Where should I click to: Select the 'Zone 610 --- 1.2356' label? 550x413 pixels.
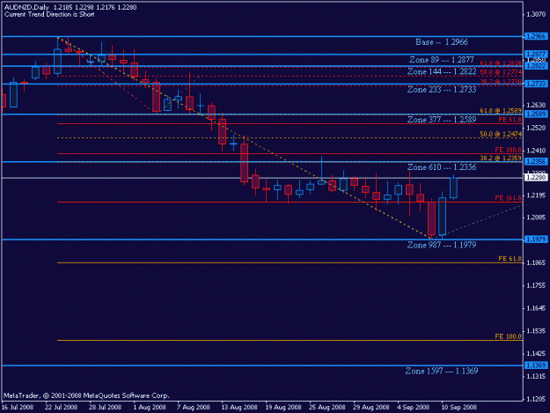click(x=442, y=167)
